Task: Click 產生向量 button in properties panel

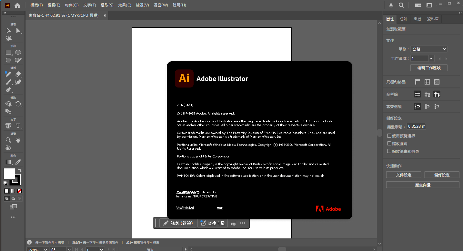Action: tap(423, 185)
